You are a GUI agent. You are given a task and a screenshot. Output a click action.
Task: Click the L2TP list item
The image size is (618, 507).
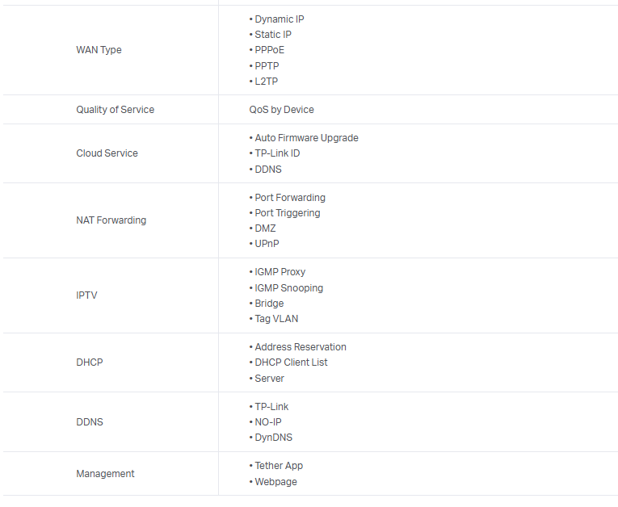[x=266, y=82]
